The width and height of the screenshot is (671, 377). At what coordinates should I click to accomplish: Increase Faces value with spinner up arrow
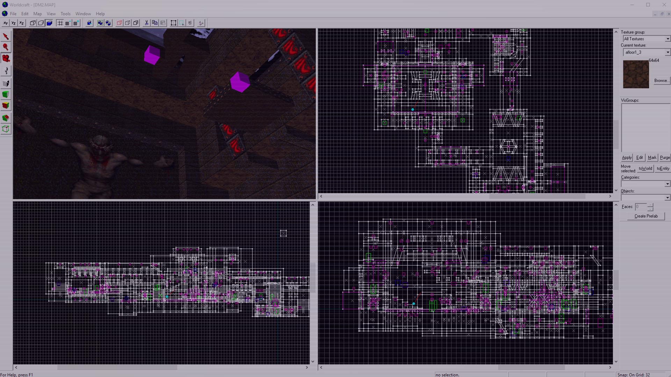[x=650, y=205]
